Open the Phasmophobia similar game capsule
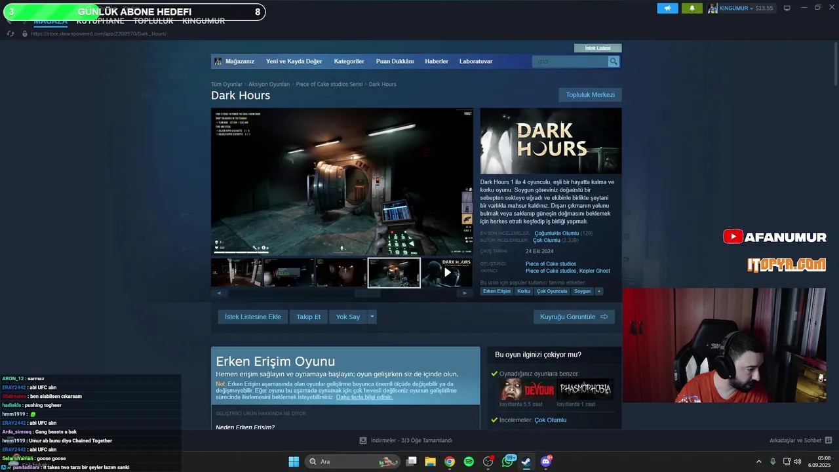Viewport: 839px width, 472px height. coord(585,389)
